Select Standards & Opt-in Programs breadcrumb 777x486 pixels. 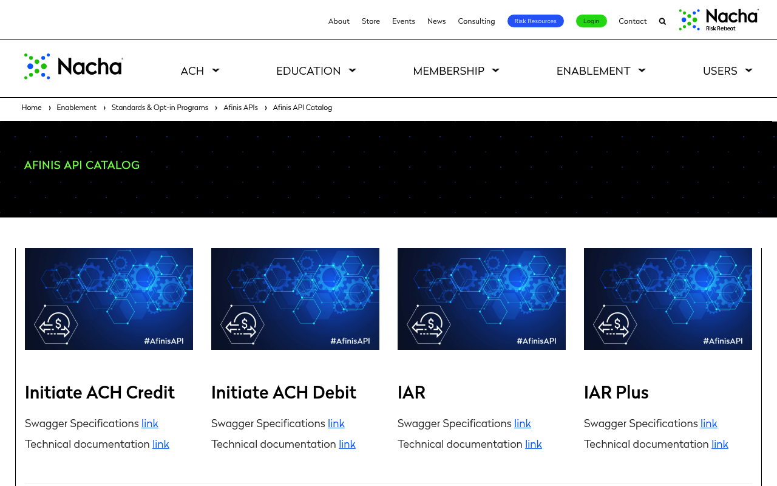tap(160, 108)
